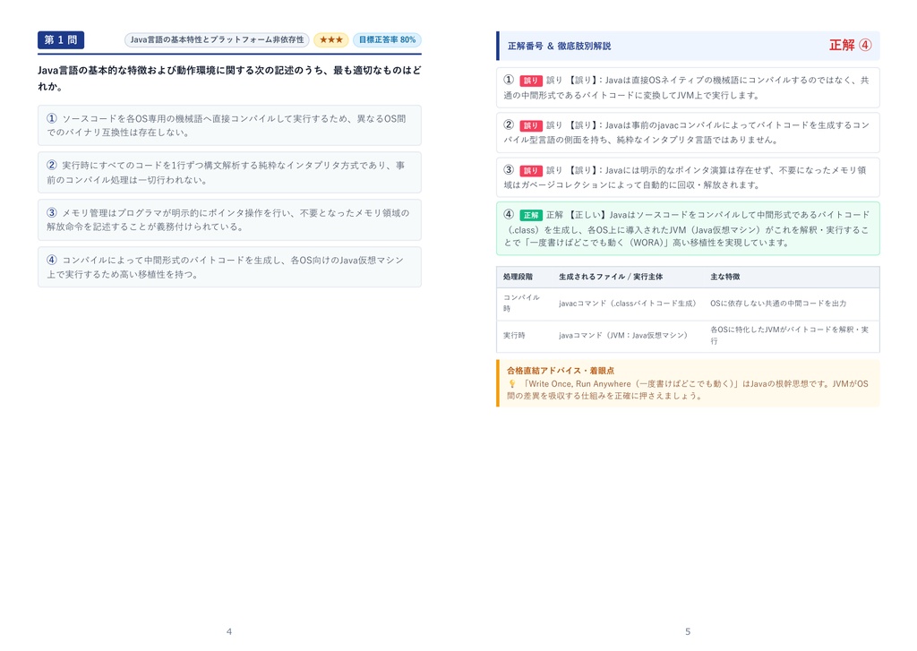This screenshot has width=917, height=651.
Task: Select answer option ③ about manual pointer memory management
Action: 229,220
